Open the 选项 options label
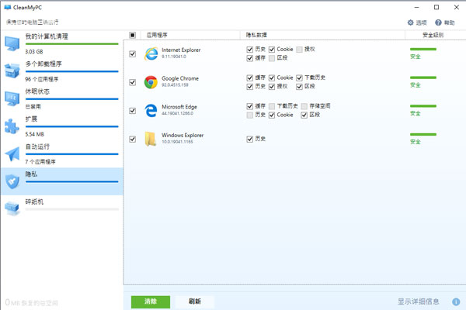Image resolution: width=466 pixels, height=310 pixels. click(x=421, y=22)
